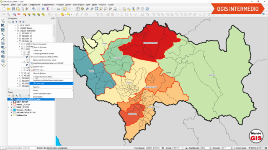The height and width of the screenshot is (150, 268).
Task: Click the Refresh map blue arrows icon
Action: 147,9
